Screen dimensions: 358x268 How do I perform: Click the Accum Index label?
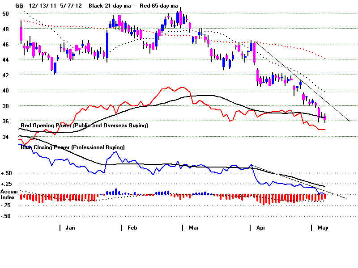tap(9, 194)
